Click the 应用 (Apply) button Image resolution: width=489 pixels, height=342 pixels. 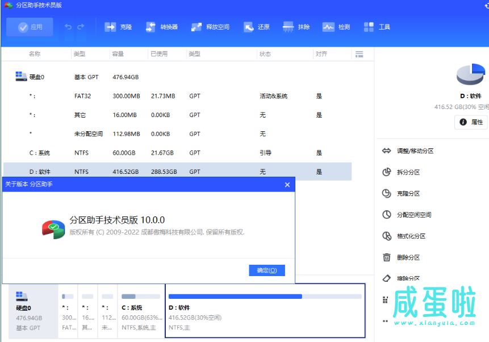pos(30,27)
